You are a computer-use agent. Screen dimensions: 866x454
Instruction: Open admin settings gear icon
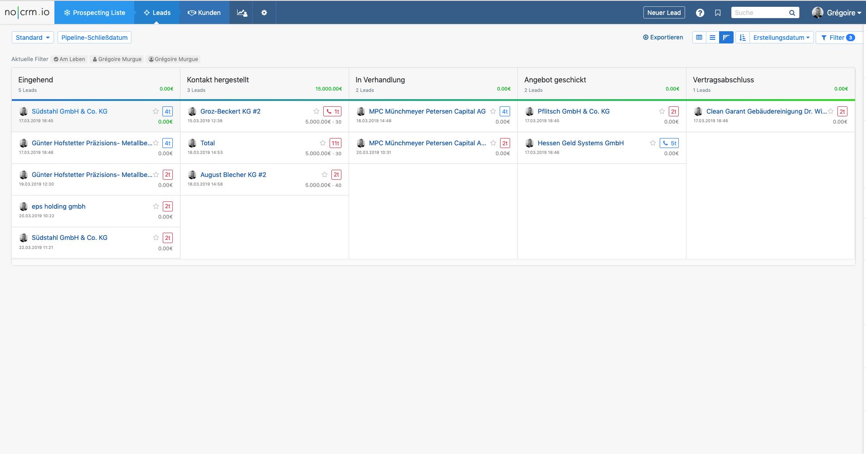pos(264,13)
